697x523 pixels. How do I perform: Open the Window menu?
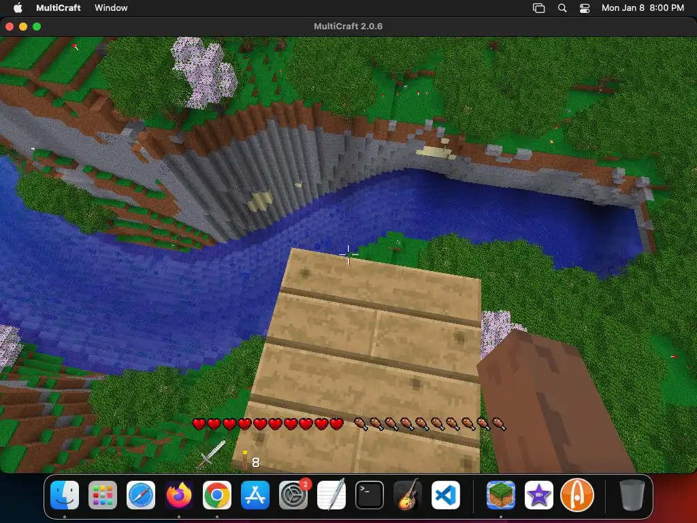tap(111, 7)
